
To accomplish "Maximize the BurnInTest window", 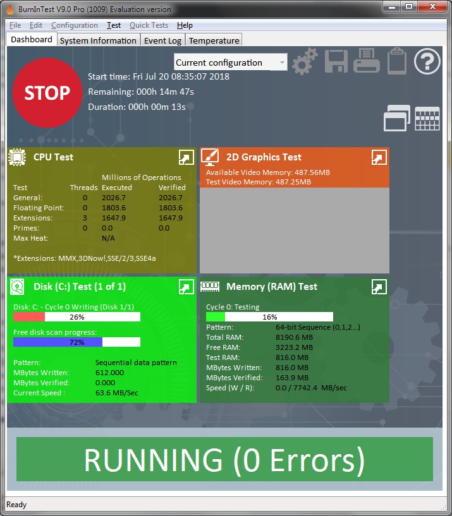I will [409, 6].
